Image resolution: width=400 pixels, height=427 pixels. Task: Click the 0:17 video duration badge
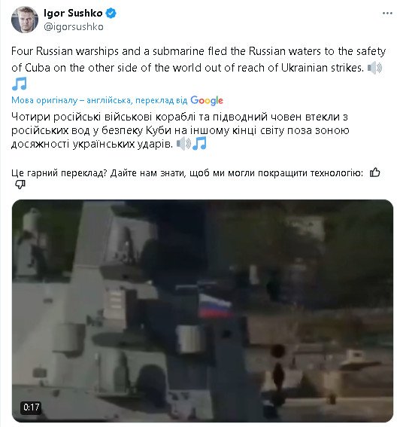[x=31, y=407]
